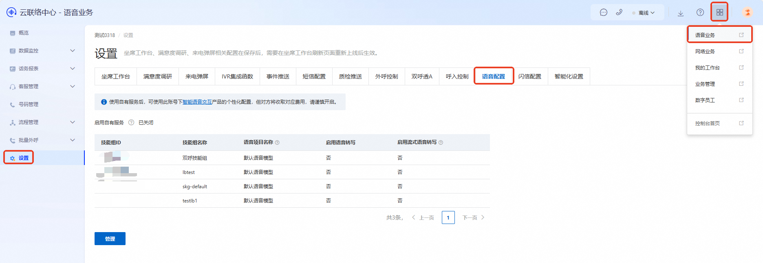
Task: Open external link icon for 数字员工
Action: [x=741, y=100]
